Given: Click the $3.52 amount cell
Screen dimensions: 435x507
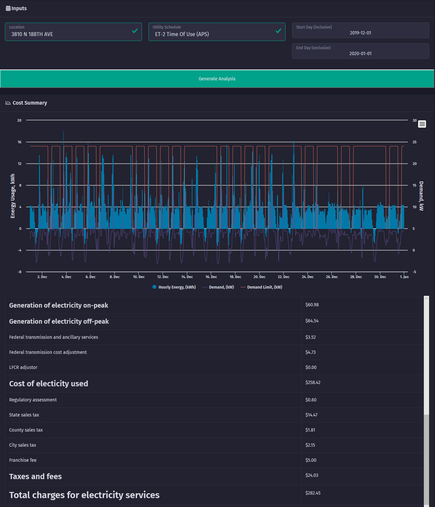Looking at the screenshot, I should [x=363, y=337].
